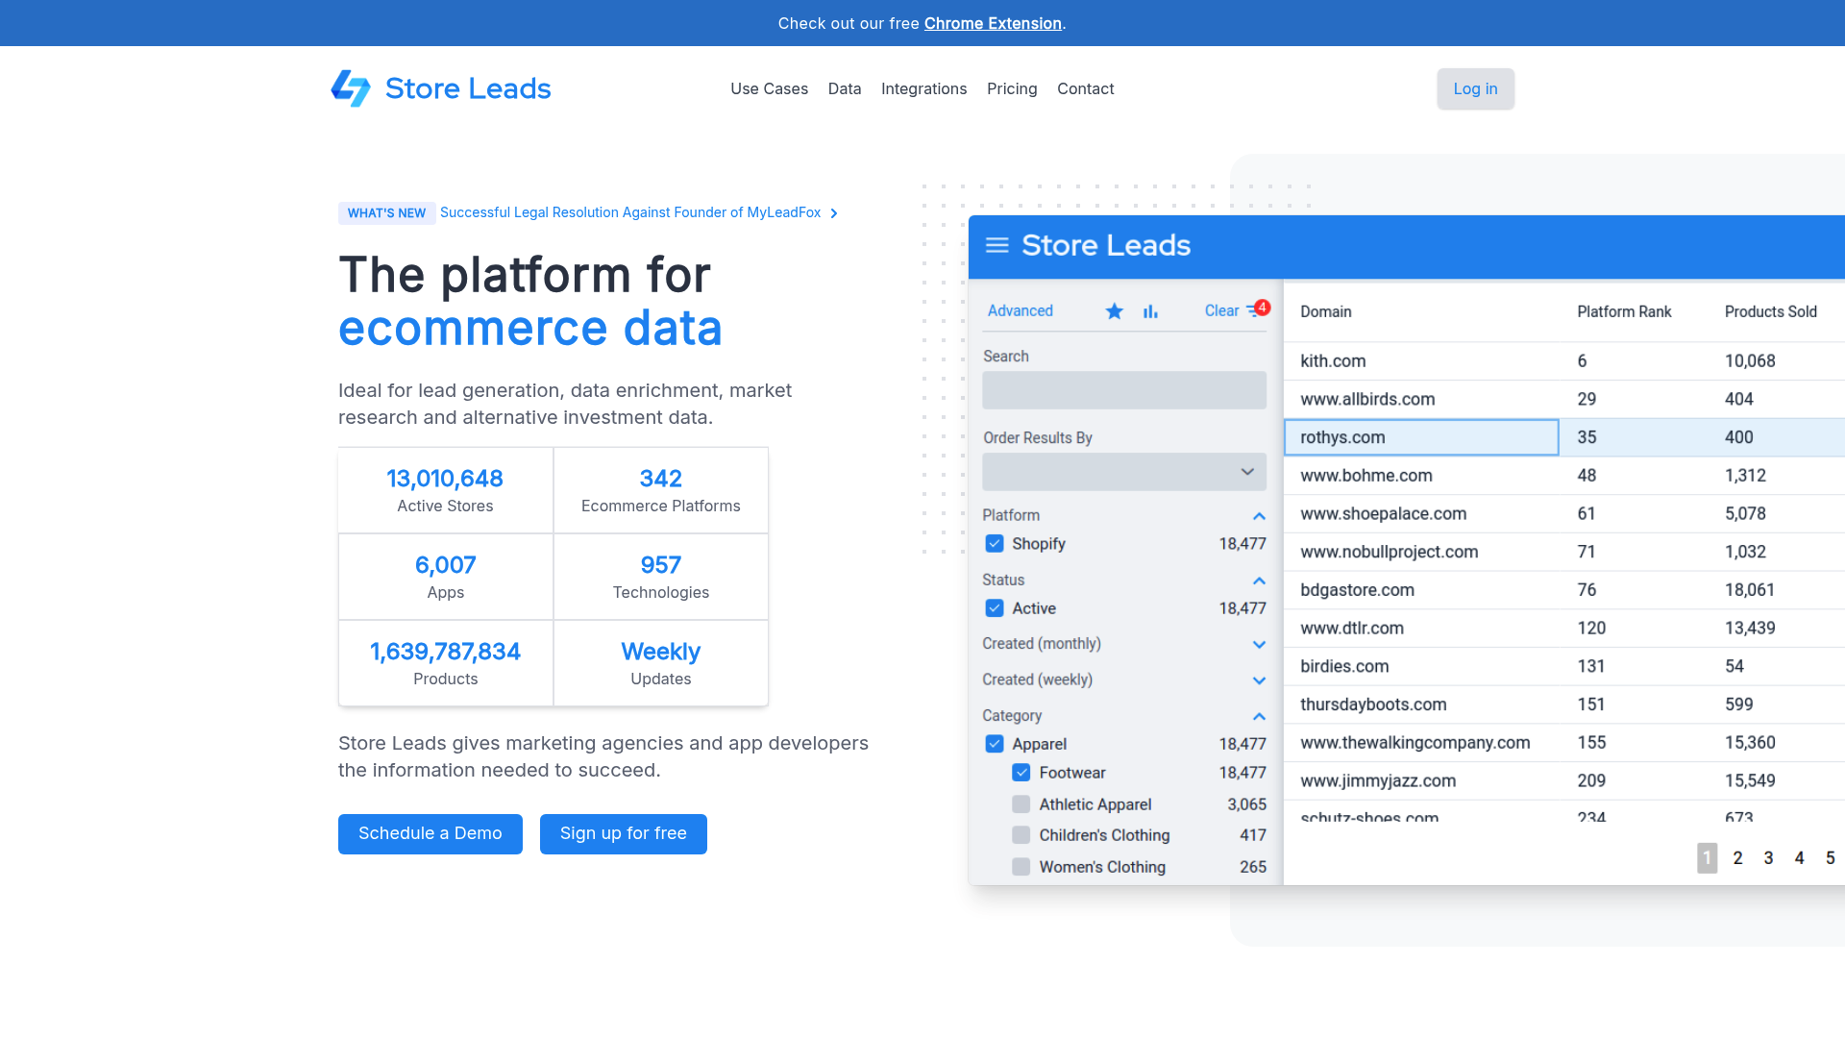Open the Integrations menu item
This screenshot has height=1038, width=1845.
(x=923, y=88)
